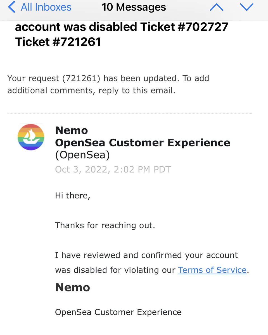Tap the sender name Nemo at top
The width and height of the screenshot is (268, 335).
(x=72, y=130)
